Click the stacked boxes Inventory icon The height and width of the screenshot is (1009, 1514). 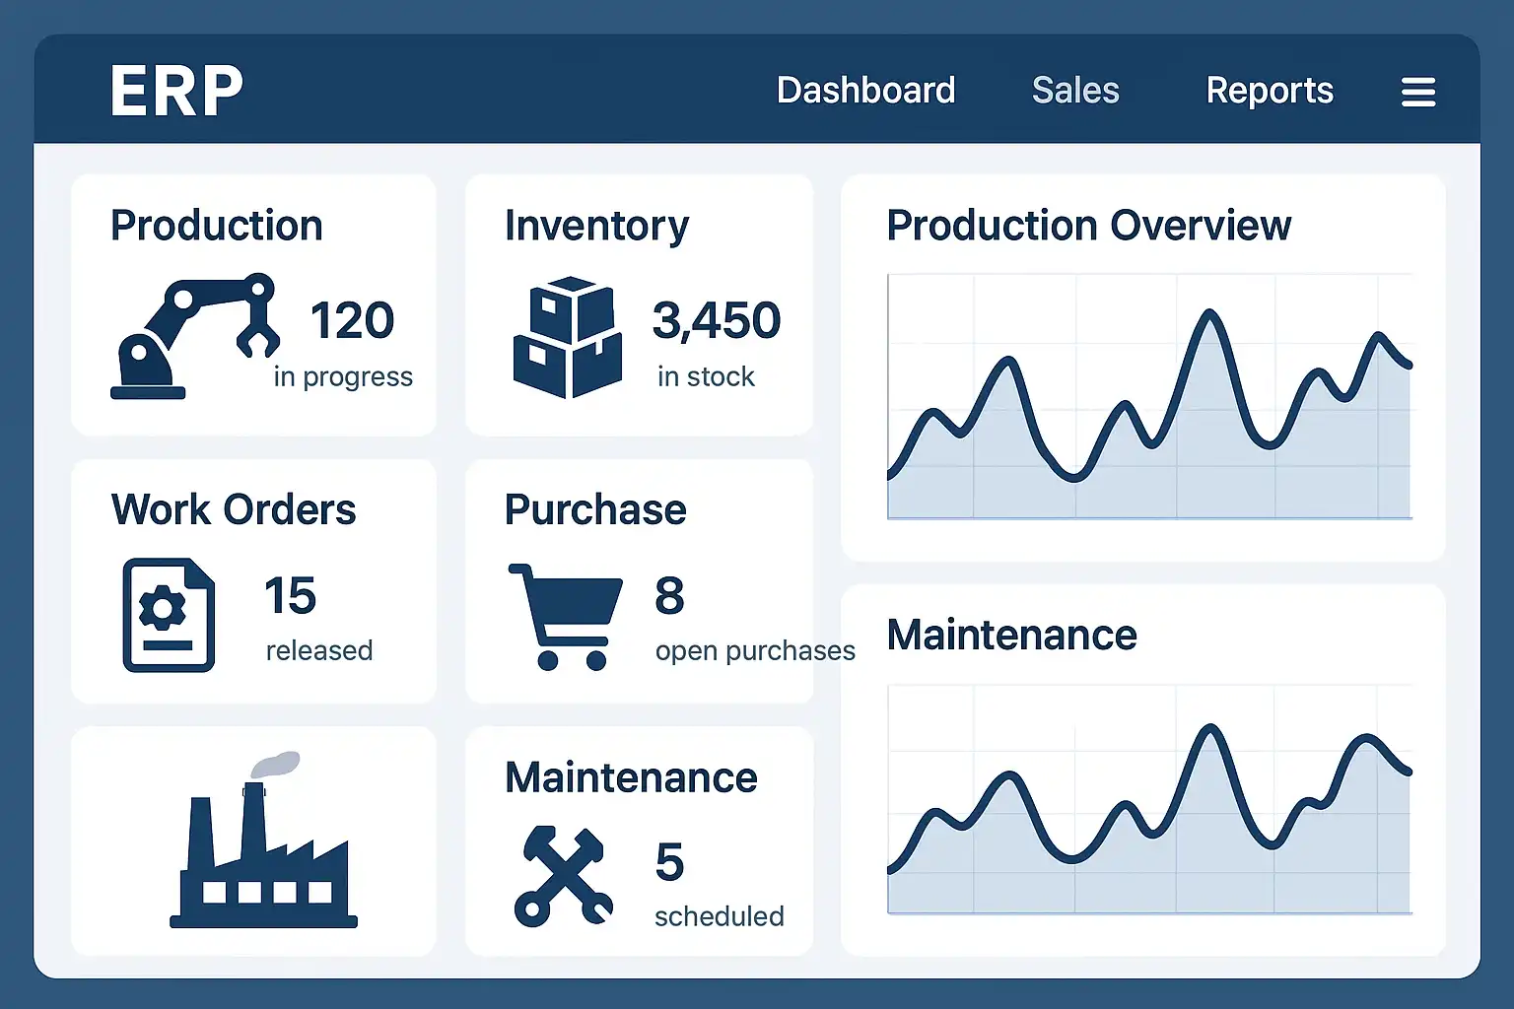[x=568, y=337]
